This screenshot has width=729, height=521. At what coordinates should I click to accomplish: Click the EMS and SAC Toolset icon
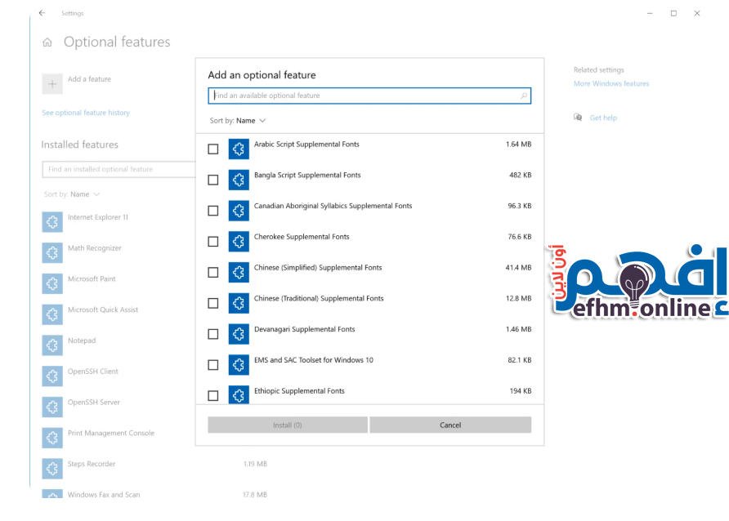(239, 364)
